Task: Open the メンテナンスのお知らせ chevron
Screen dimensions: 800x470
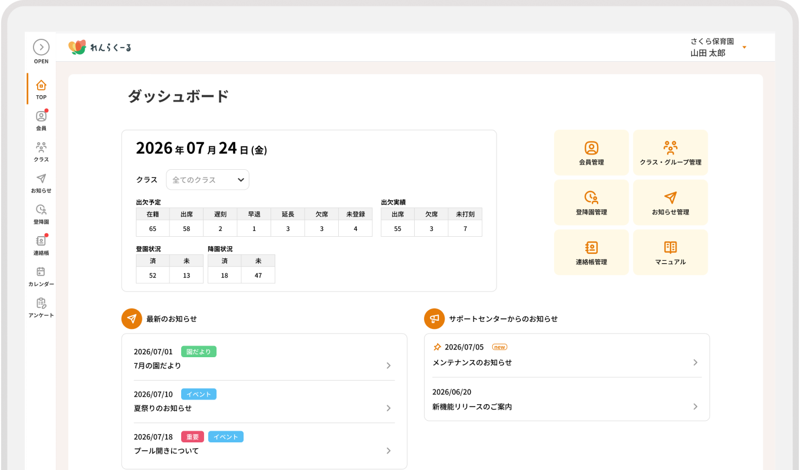Action: tap(695, 362)
